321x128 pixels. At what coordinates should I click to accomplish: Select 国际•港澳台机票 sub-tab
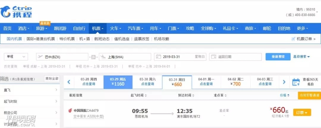tap(41, 39)
